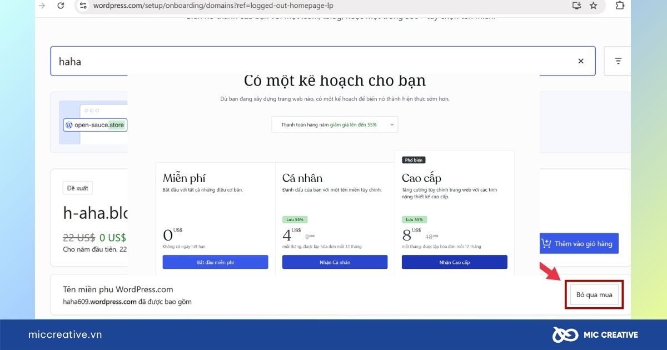Click the h-aha.blog domain name
This screenshot has width=667, height=350.
pos(95,214)
